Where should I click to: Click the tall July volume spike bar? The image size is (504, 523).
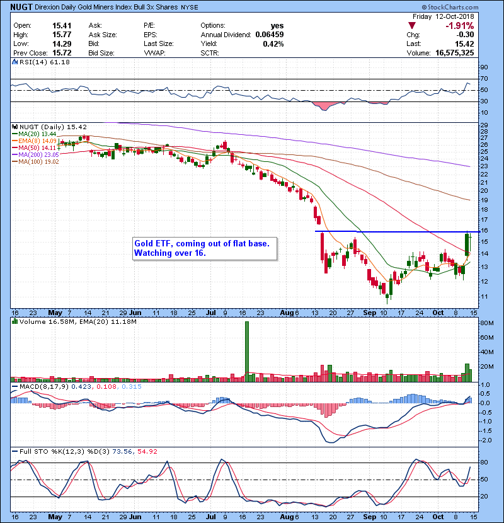click(247, 352)
